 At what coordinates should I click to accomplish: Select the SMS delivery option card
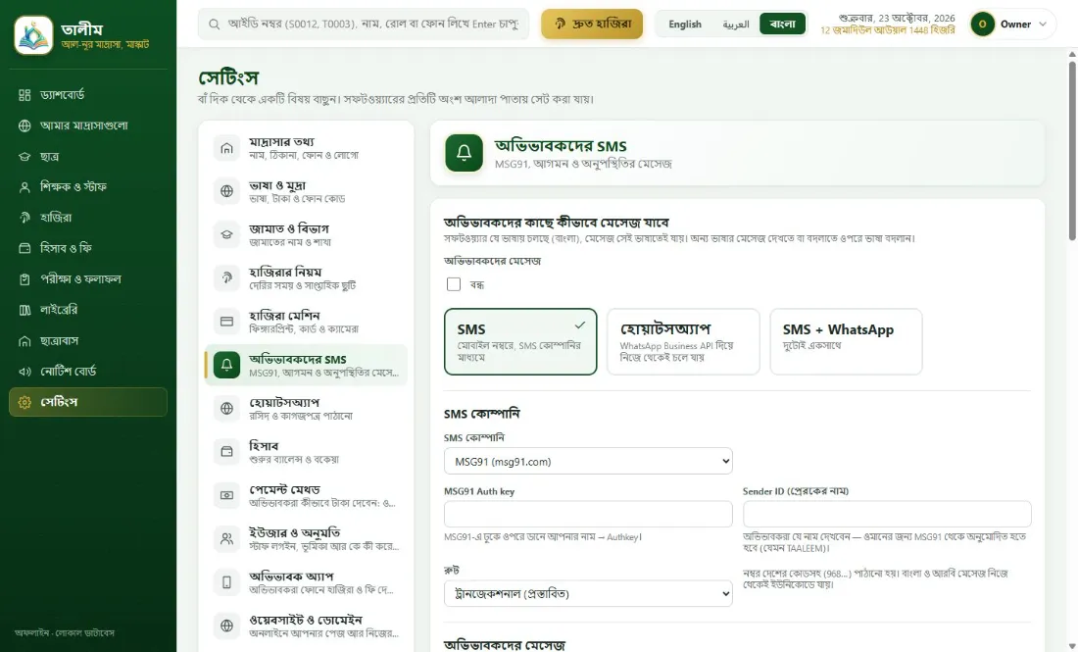click(520, 341)
